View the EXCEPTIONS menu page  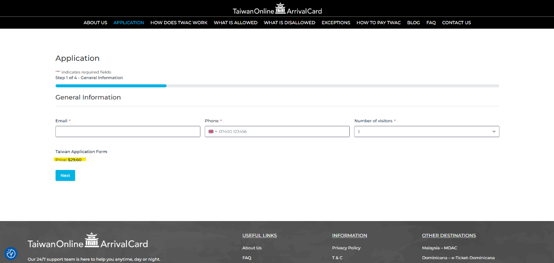[336, 22]
